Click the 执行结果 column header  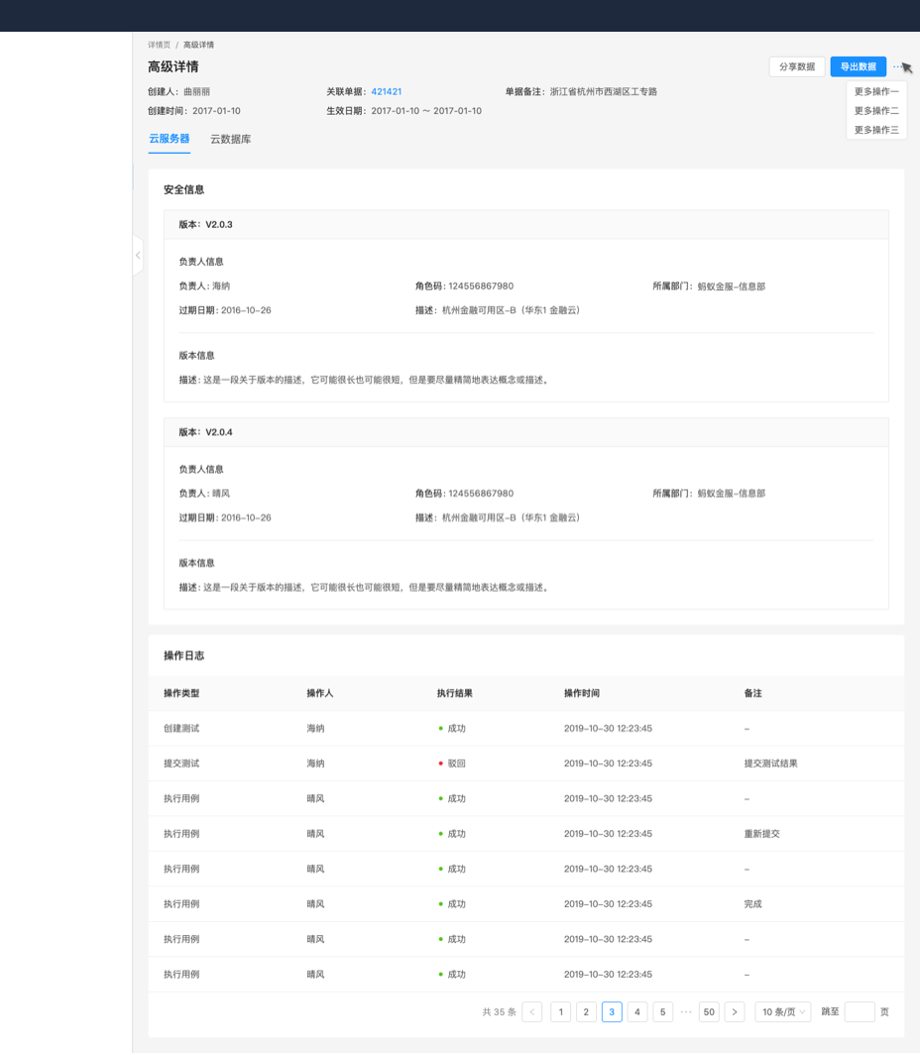455,693
